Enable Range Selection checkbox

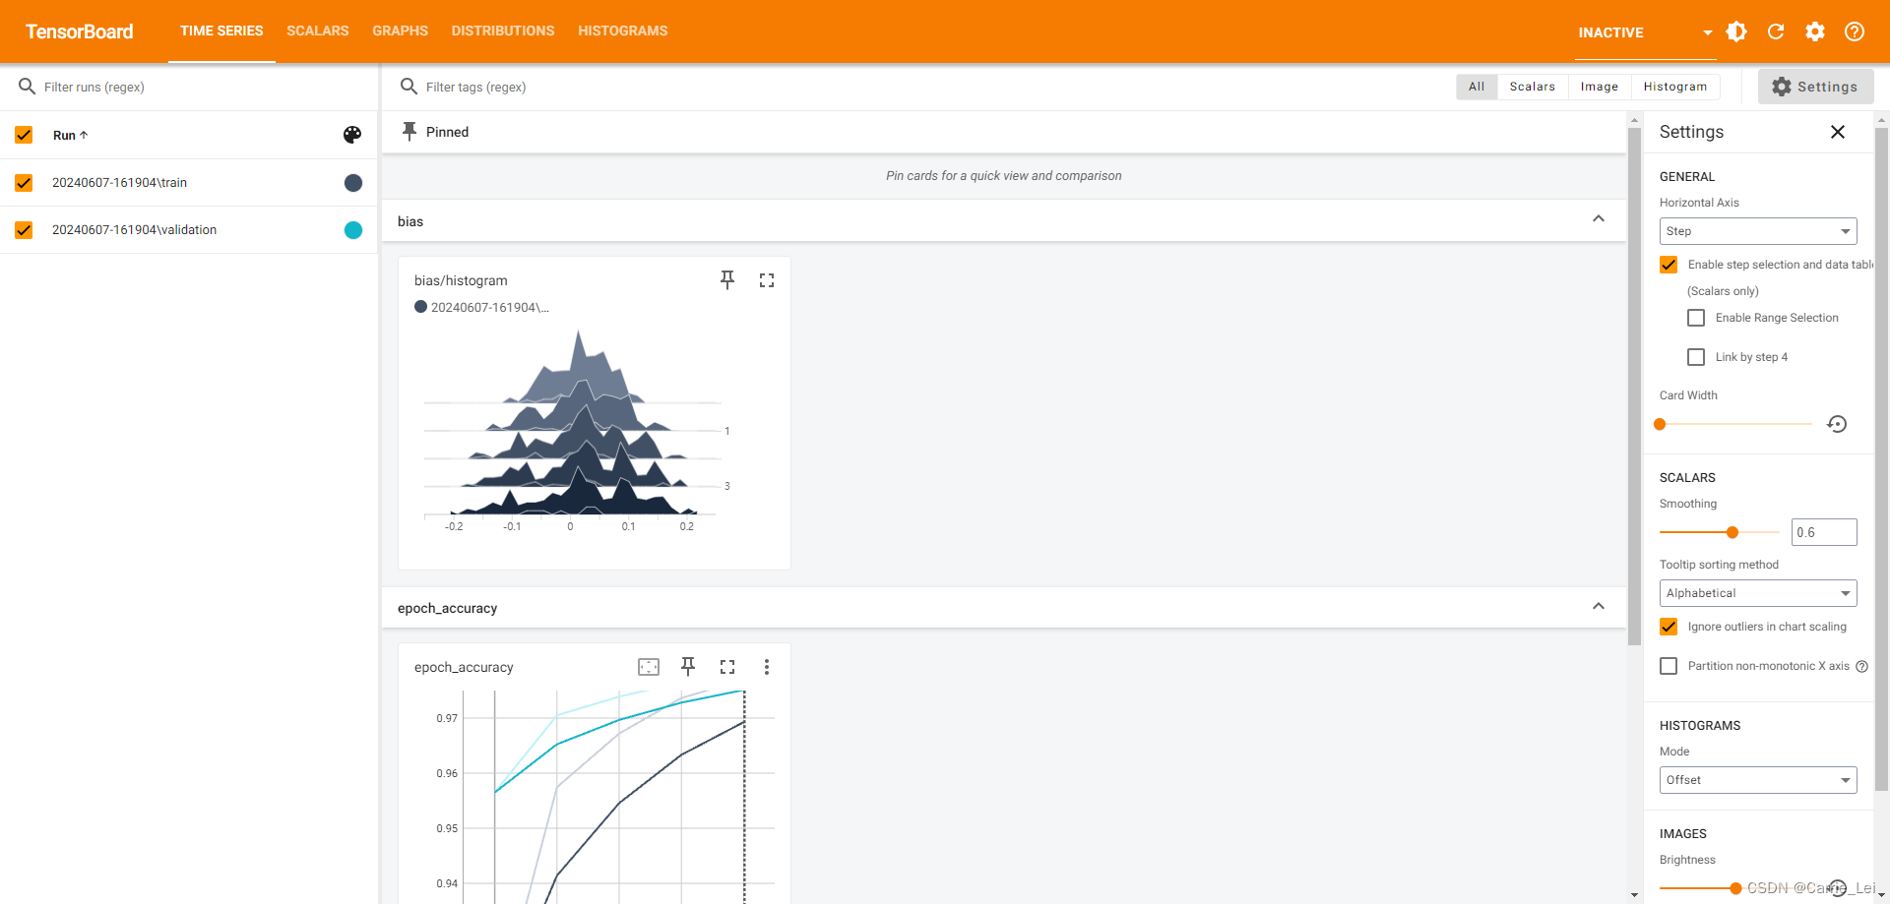pos(1696,318)
